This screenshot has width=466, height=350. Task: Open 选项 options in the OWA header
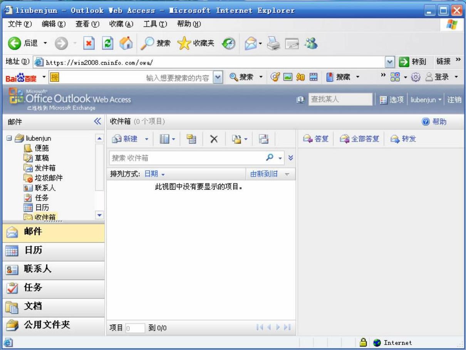392,100
